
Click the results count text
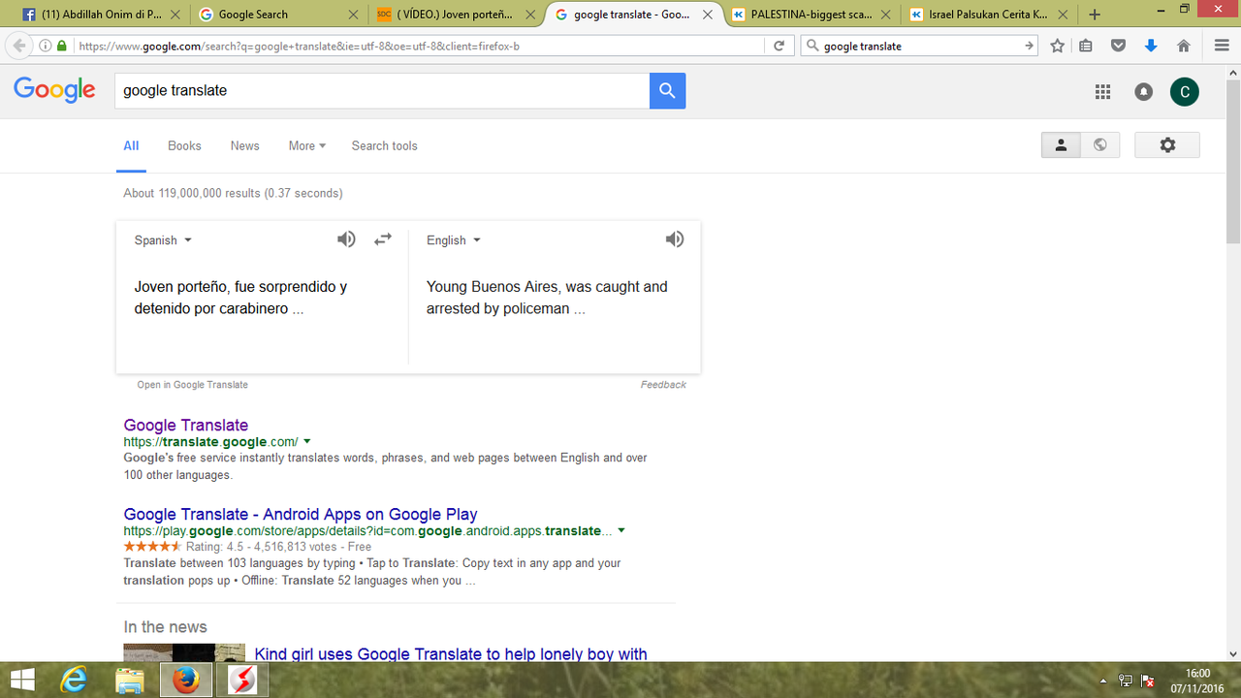(233, 193)
